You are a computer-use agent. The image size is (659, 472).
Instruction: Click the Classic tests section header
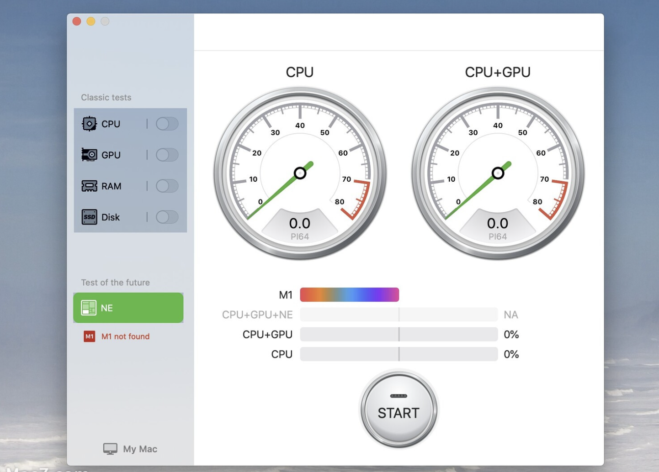(x=106, y=97)
